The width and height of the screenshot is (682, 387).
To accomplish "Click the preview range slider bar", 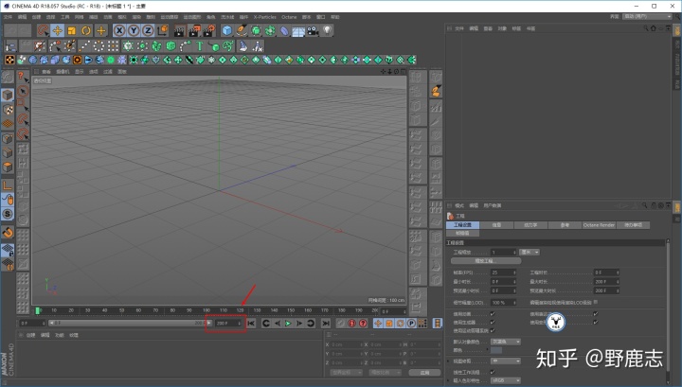I will pos(131,324).
